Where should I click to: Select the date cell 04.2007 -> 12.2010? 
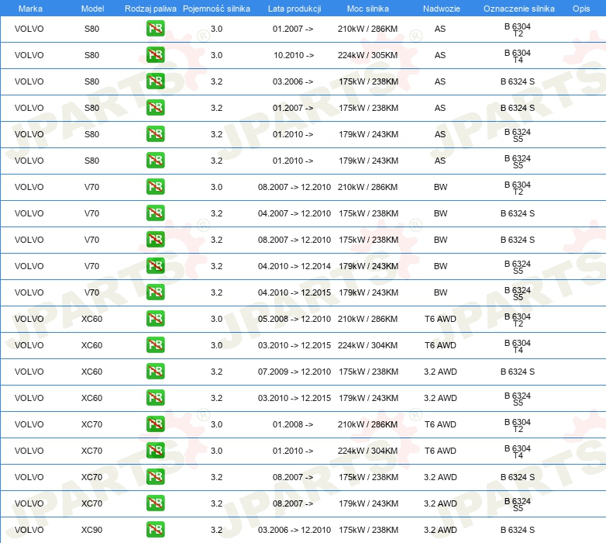(294, 213)
